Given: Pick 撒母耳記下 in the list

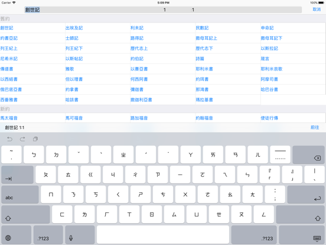Looking at the screenshot, I should pyautogui.click(x=272, y=38).
